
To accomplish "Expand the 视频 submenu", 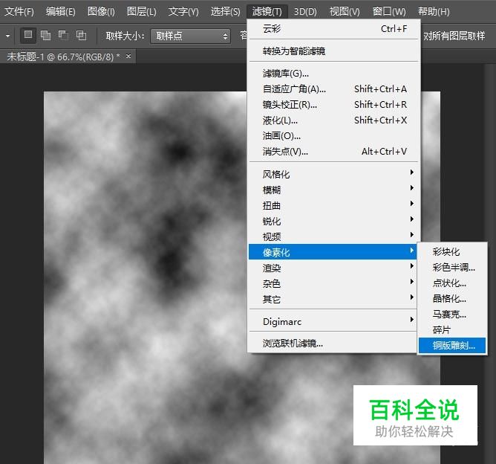I will pyautogui.click(x=333, y=236).
